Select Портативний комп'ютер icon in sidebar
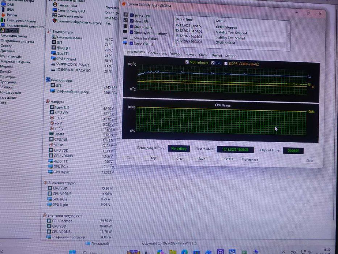Screen dimensions: 338x254 (x=3, y=25)
